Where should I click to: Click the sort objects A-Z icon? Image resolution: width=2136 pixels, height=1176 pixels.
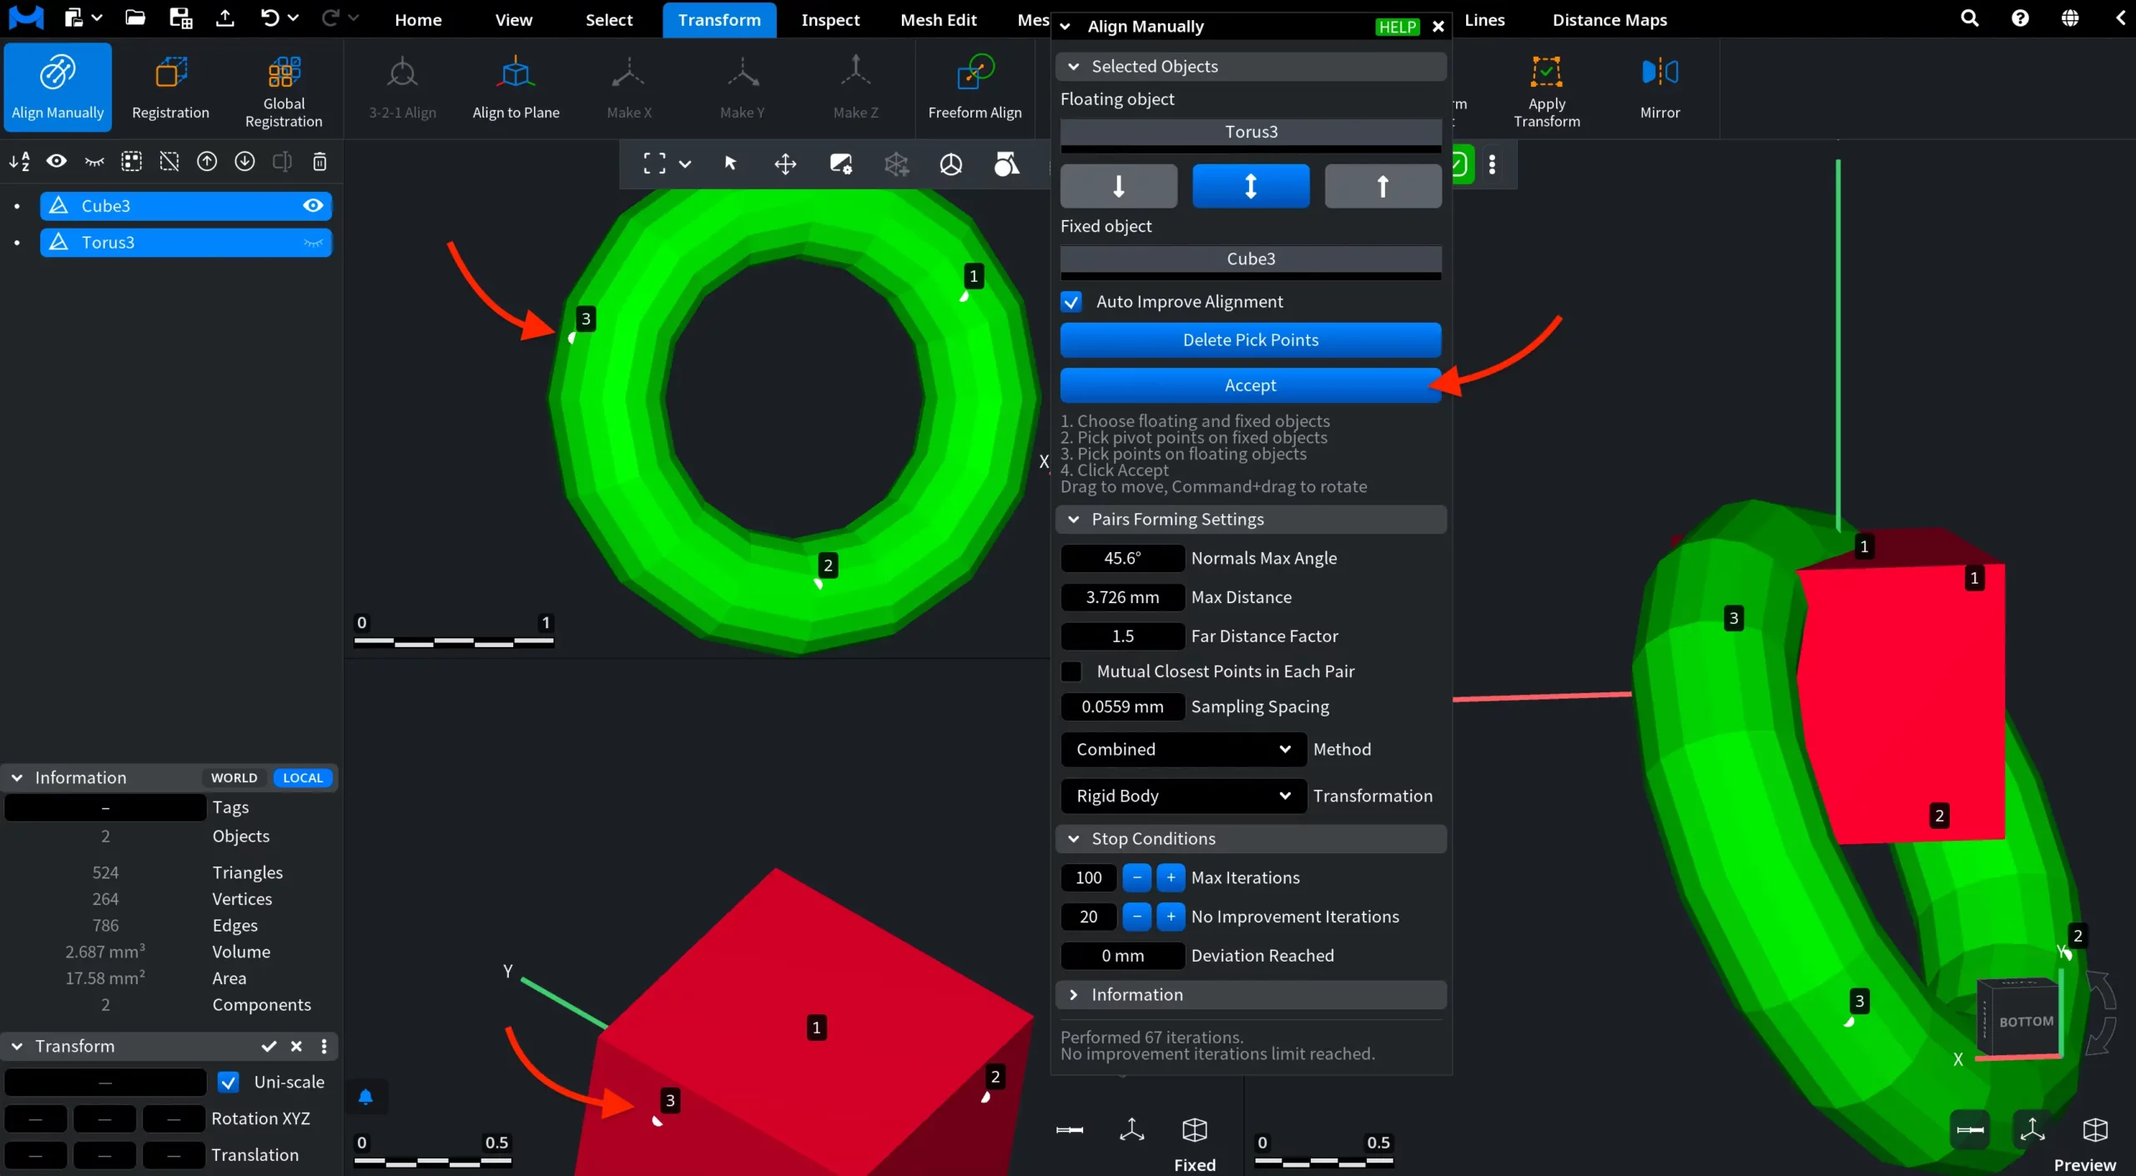point(19,162)
